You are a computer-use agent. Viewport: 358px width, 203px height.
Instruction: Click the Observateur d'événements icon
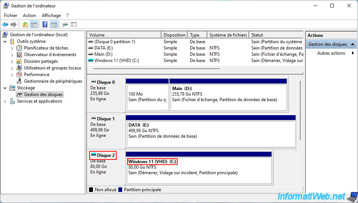(19, 55)
